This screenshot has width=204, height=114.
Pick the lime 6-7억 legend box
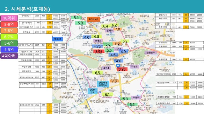[x=9, y=37]
